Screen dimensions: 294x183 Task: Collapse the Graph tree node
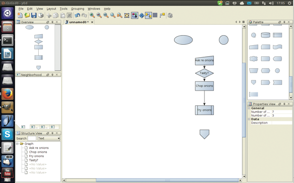17,144
